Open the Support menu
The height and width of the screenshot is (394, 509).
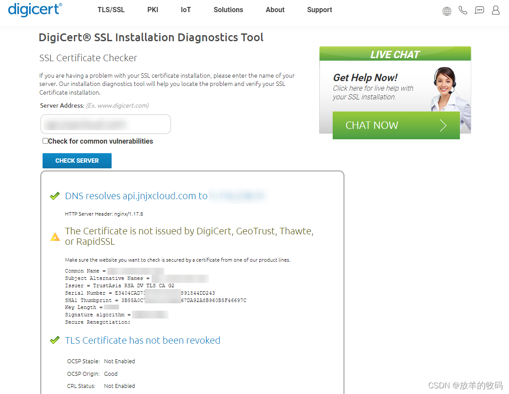319,10
